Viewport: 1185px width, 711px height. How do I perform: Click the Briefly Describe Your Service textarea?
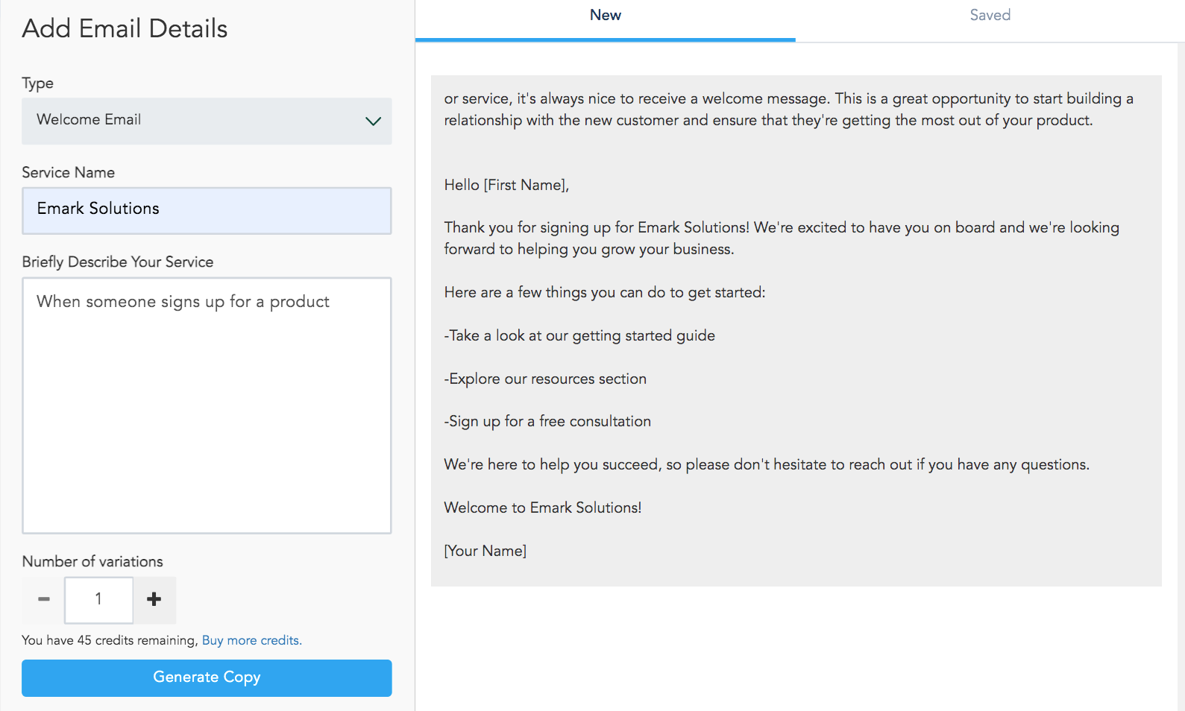click(x=207, y=405)
